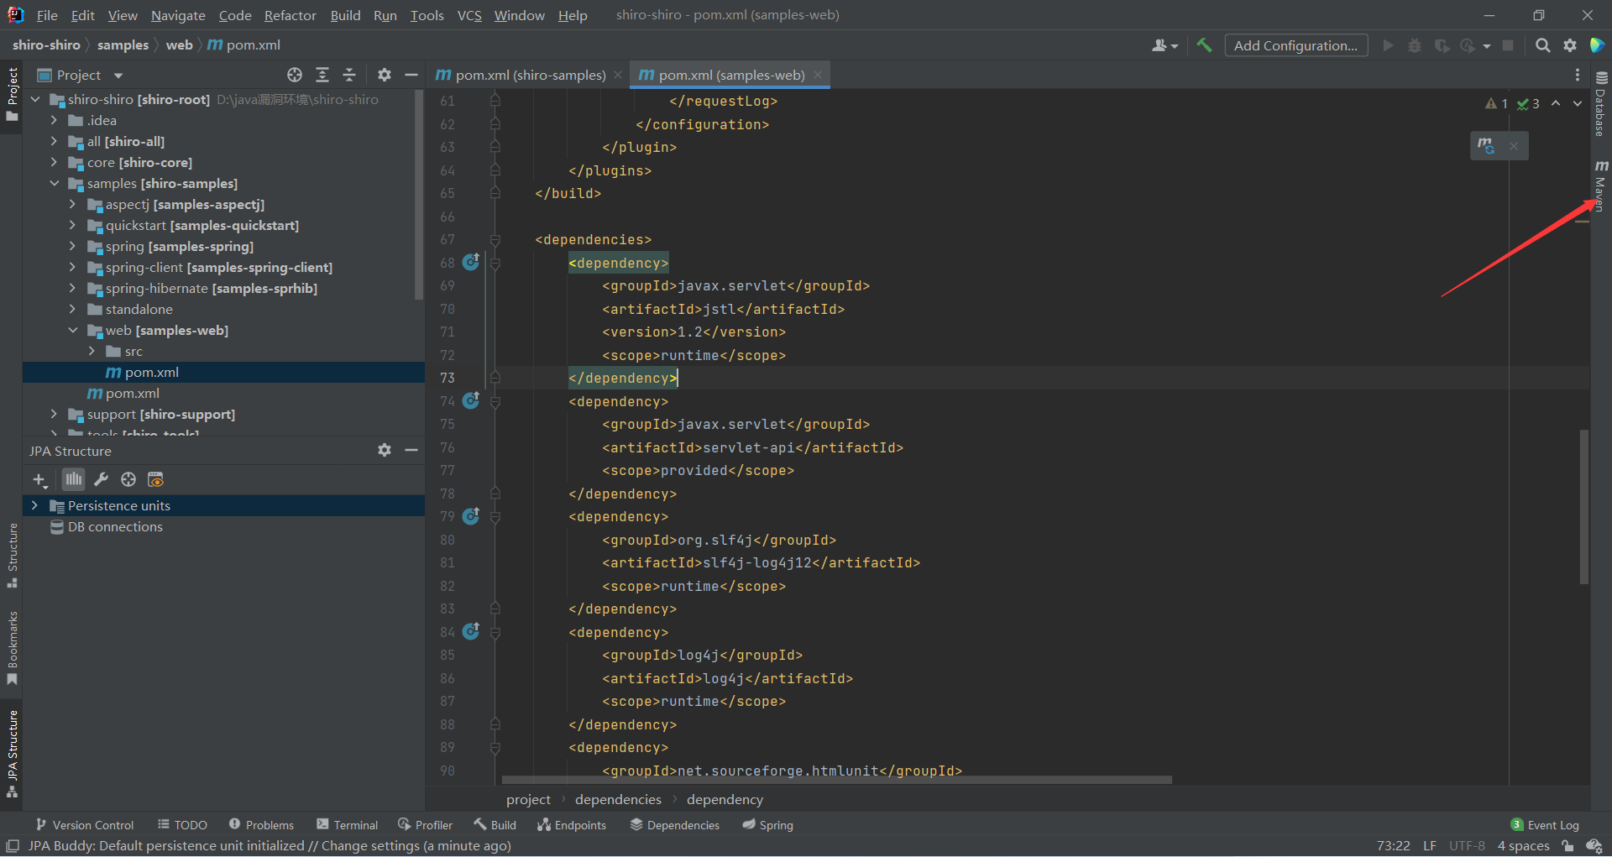Click the circular target icon in JPA toolbar
This screenshot has height=857, width=1612.
coord(128,479)
